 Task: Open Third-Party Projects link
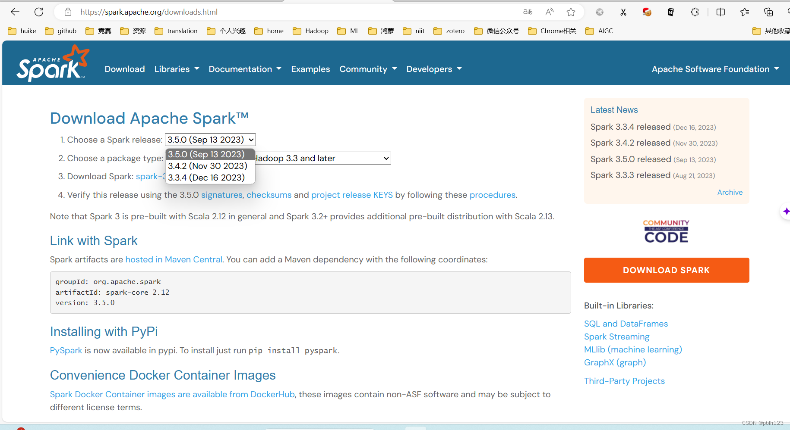pyautogui.click(x=624, y=381)
